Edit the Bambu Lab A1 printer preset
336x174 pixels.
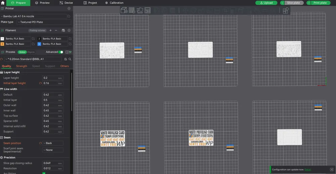[x=69, y=16]
